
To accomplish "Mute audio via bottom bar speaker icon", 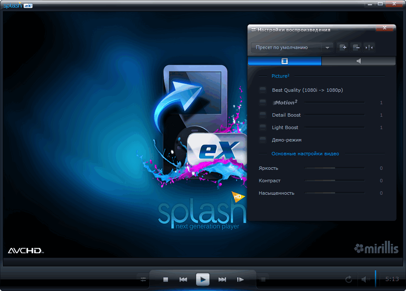I will (x=365, y=279).
